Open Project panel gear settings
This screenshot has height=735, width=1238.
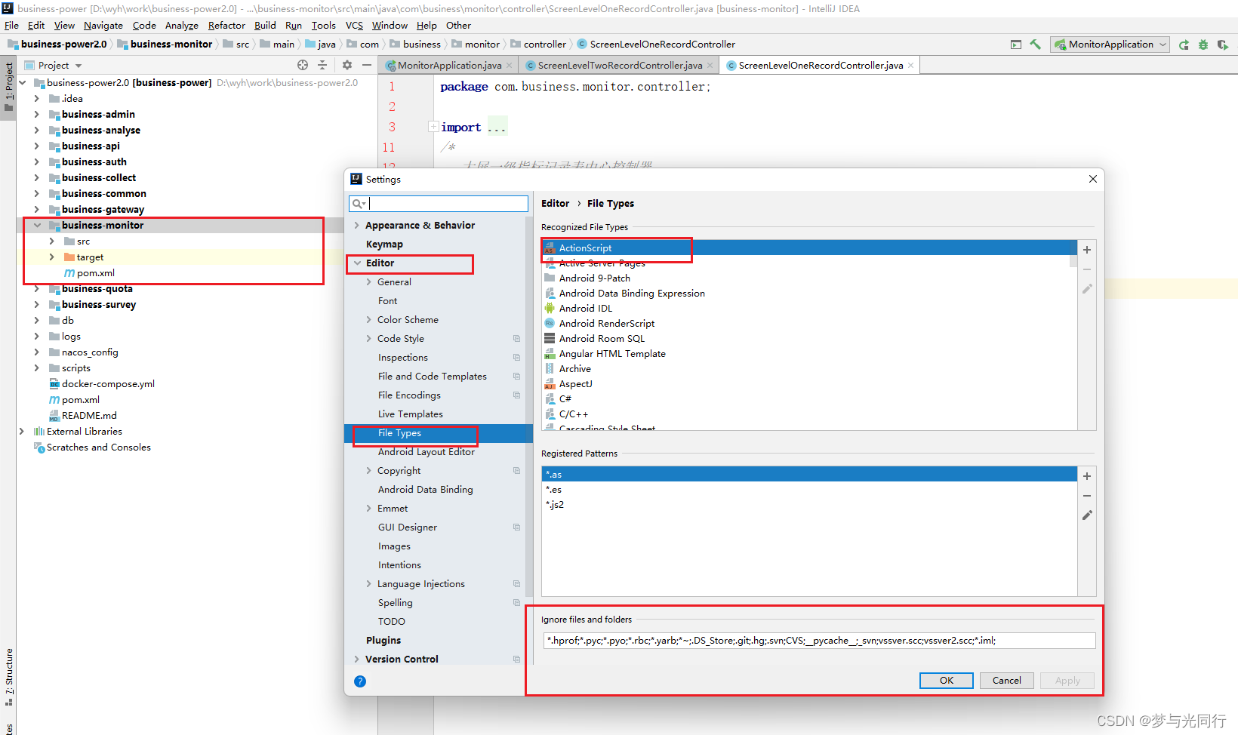[x=347, y=65]
